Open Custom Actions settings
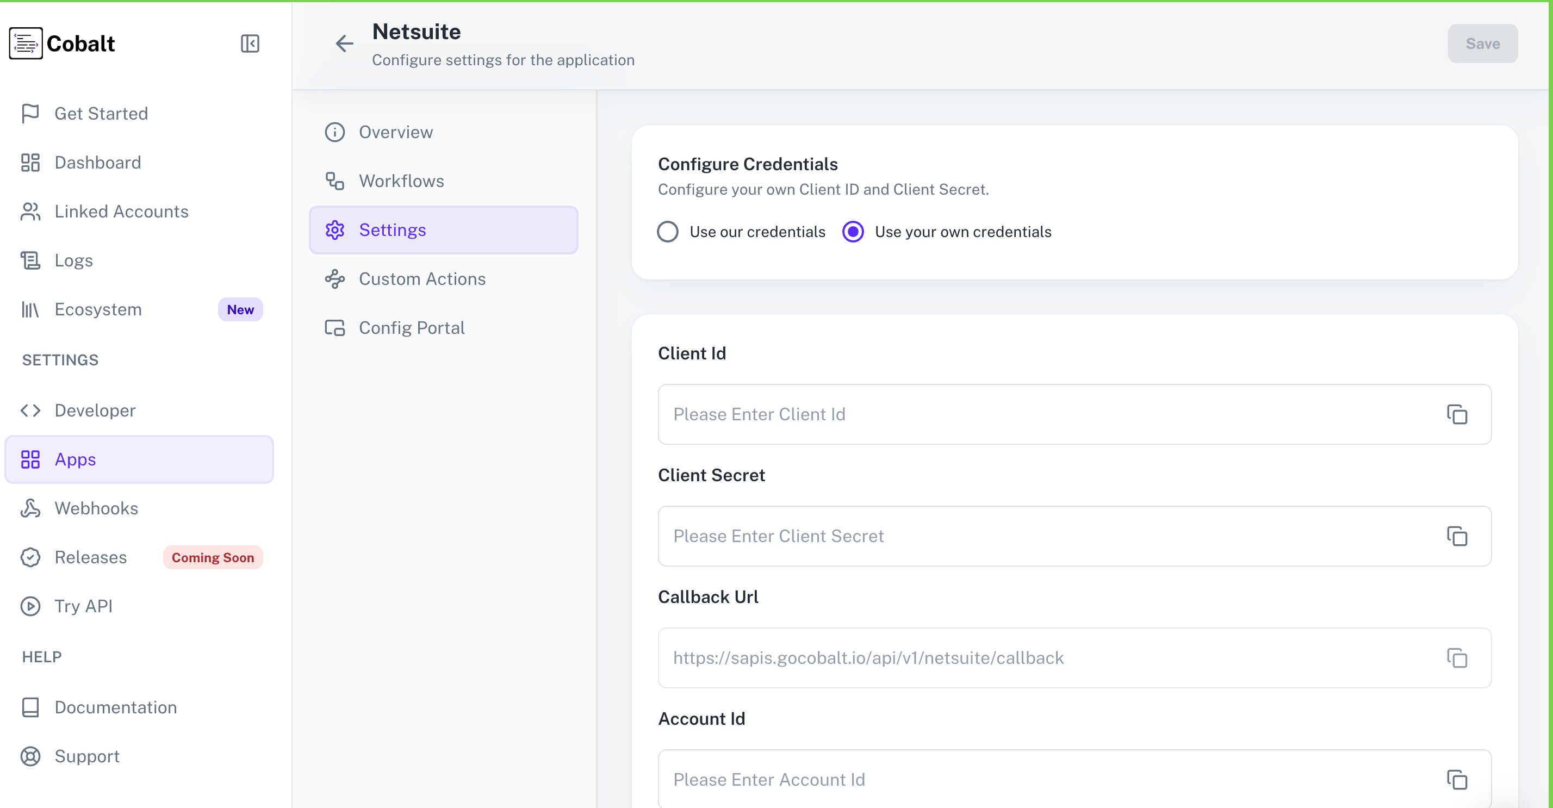This screenshot has height=808, width=1553. tap(422, 278)
